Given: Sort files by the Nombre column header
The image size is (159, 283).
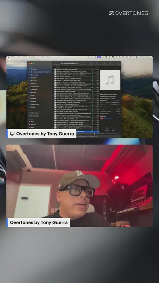Looking at the screenshot, I should point(58,67).
